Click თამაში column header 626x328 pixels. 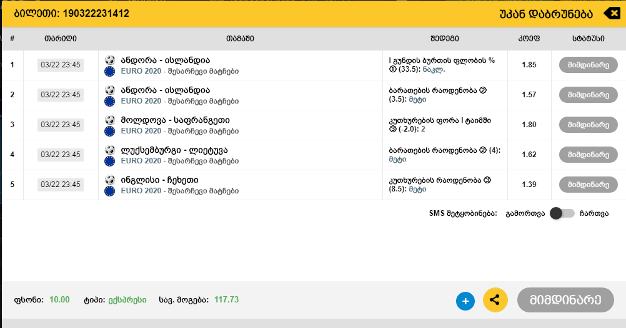tap(240, 39)
